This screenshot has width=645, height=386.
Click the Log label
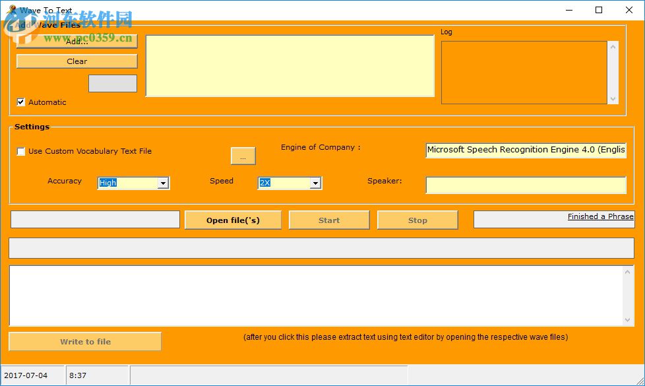pos(446,32)
